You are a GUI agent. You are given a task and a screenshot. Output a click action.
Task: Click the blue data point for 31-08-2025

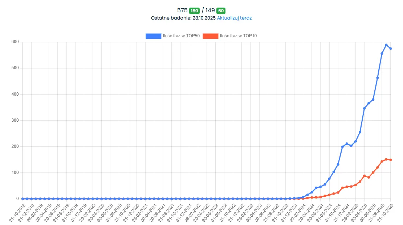382,54
